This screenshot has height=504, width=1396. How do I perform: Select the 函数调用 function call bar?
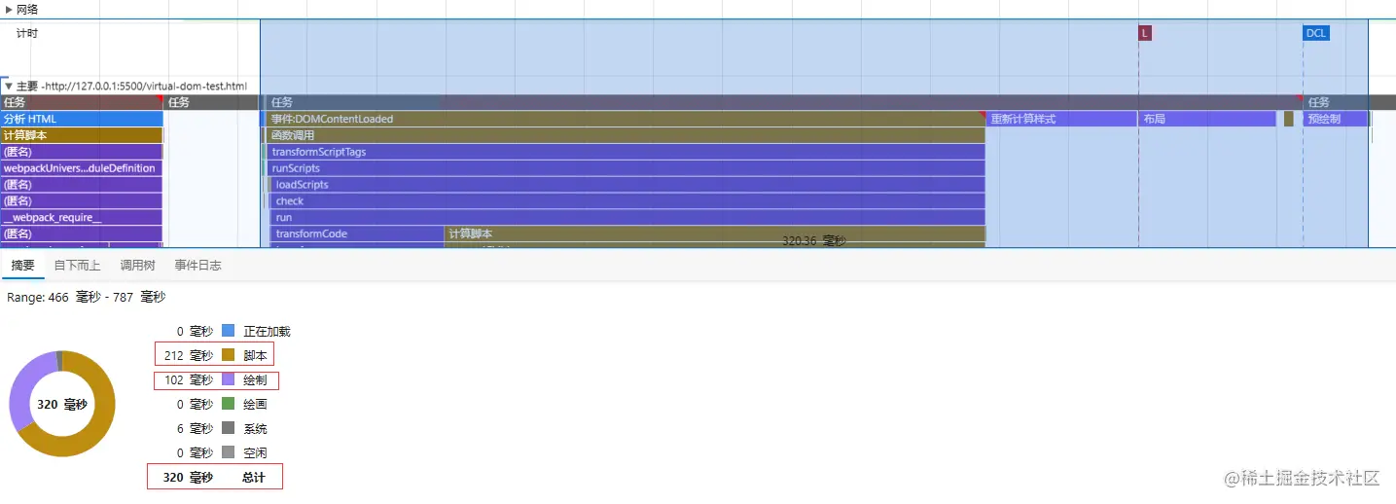coord(627,135)
